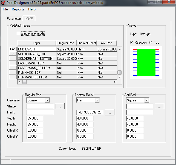Open the File menu

tap(5, 9)
